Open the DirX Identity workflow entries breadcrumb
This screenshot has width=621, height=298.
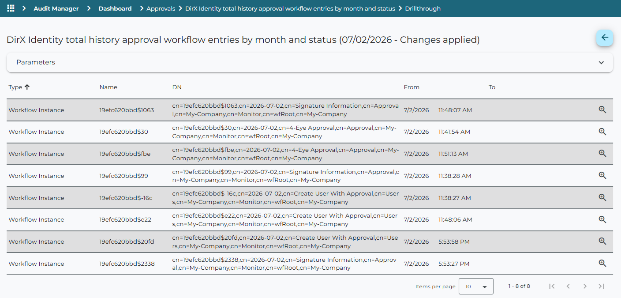pyautogui.click(x=290, y=8)
